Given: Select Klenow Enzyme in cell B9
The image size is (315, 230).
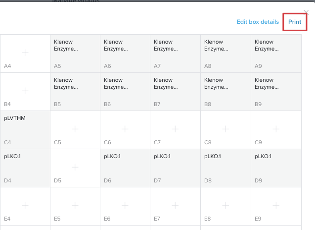Looking at the screenshot, I should click(276, 92).
